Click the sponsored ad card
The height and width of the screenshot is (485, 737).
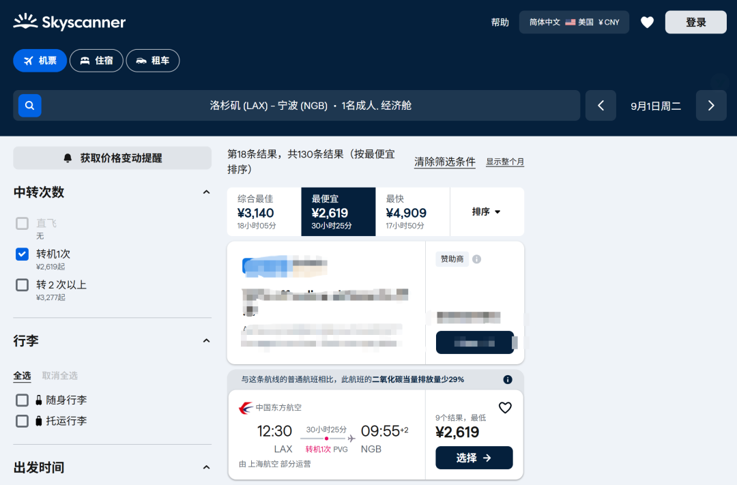pyautogui.click(x=375, y=303)
